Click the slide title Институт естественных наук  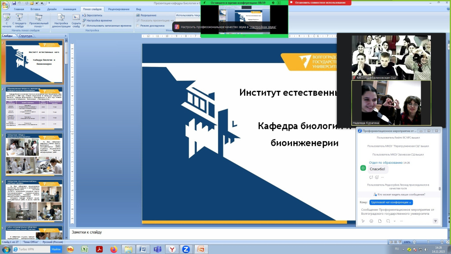click(x=288, y=93)
